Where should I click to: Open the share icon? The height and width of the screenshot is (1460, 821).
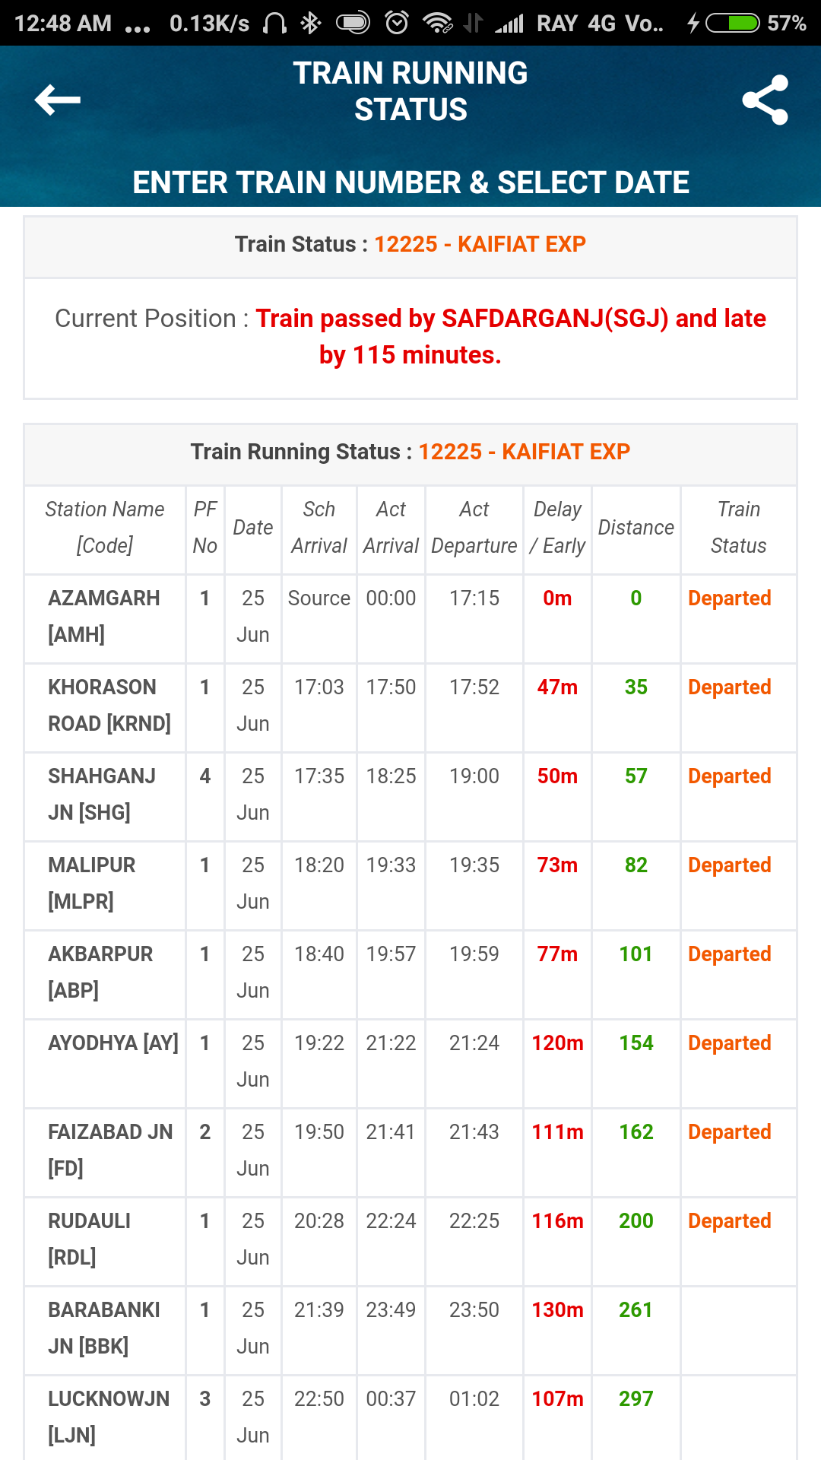(767, 100)
